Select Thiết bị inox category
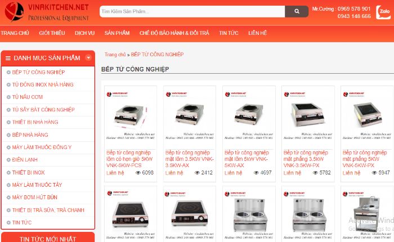Viewport: 394px width, 242px height. (28, 173)
